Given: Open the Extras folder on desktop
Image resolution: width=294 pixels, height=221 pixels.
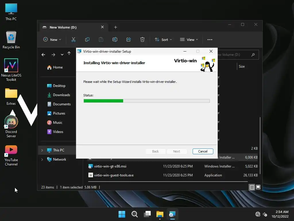Looking at the screenshot, I should (x=11, y=97).
